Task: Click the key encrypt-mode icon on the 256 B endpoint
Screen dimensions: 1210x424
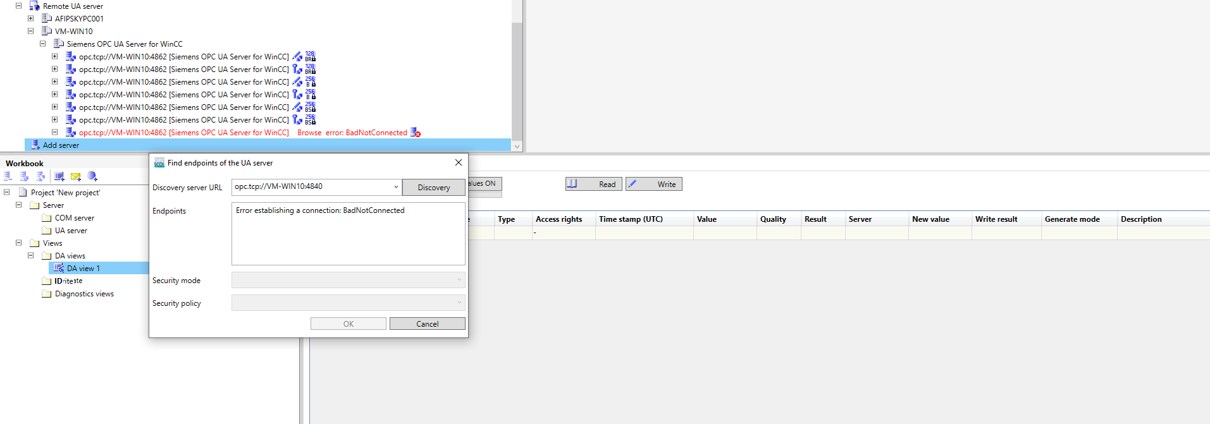Action: tap(297, 94)
